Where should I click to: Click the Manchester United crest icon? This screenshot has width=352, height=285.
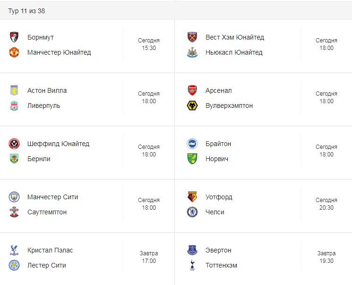(14, 52)
